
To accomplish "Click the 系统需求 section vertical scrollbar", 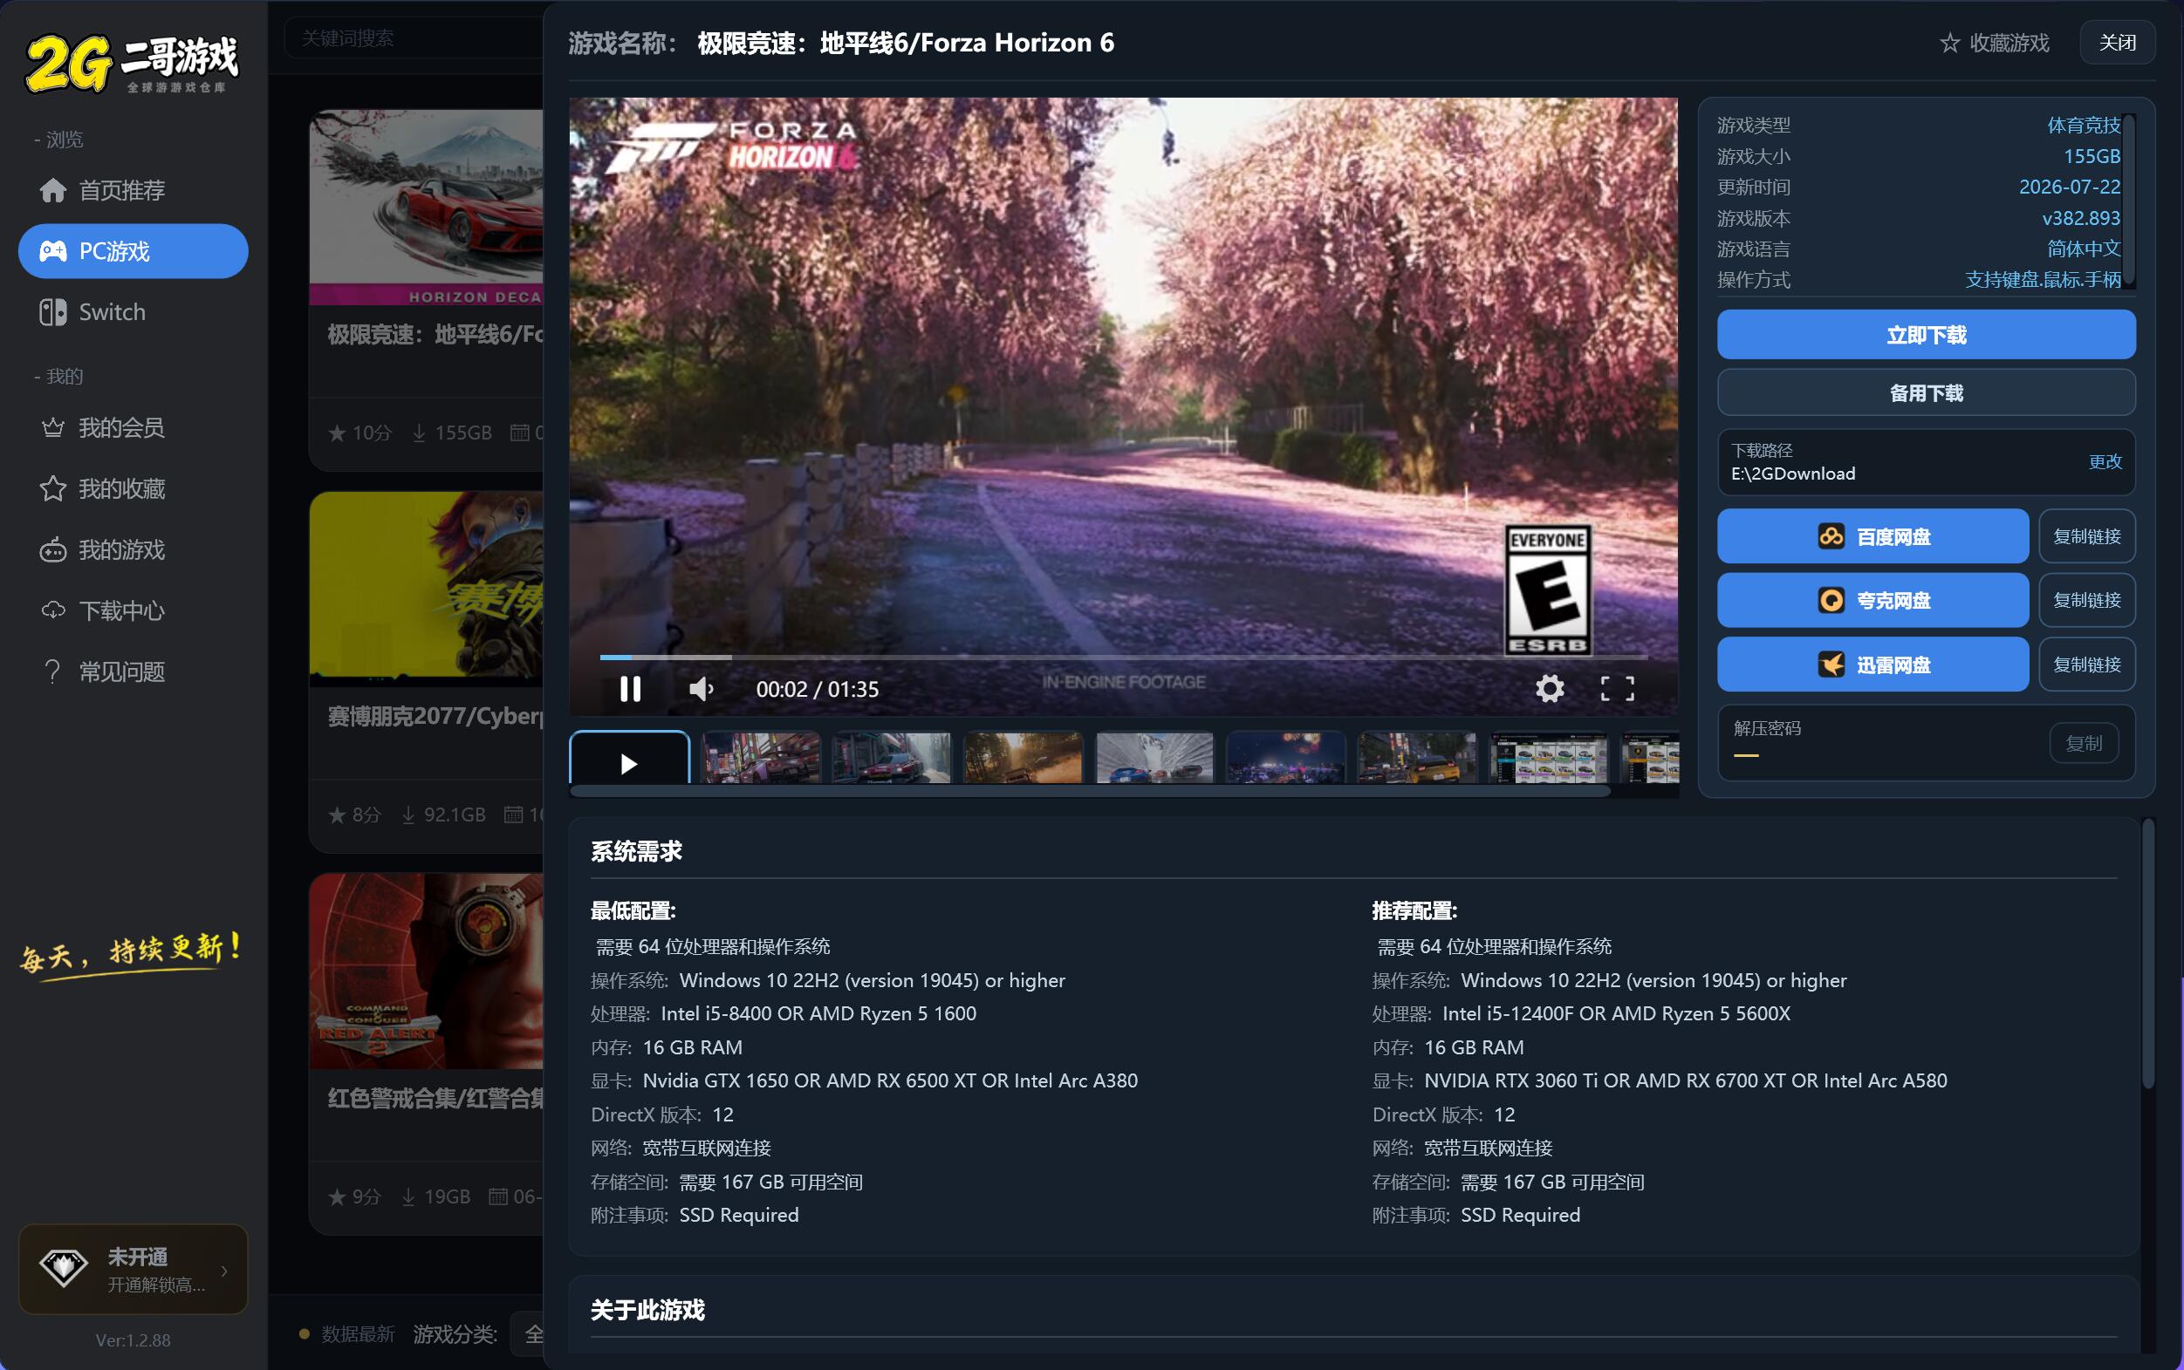I will (2146, 953).
